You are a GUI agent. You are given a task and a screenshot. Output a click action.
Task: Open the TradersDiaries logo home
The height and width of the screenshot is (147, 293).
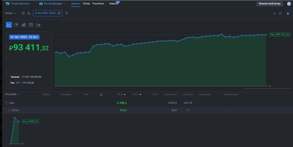point(18,4)
